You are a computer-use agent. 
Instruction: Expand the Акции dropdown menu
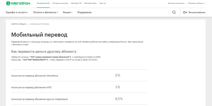tap(68, 12)
